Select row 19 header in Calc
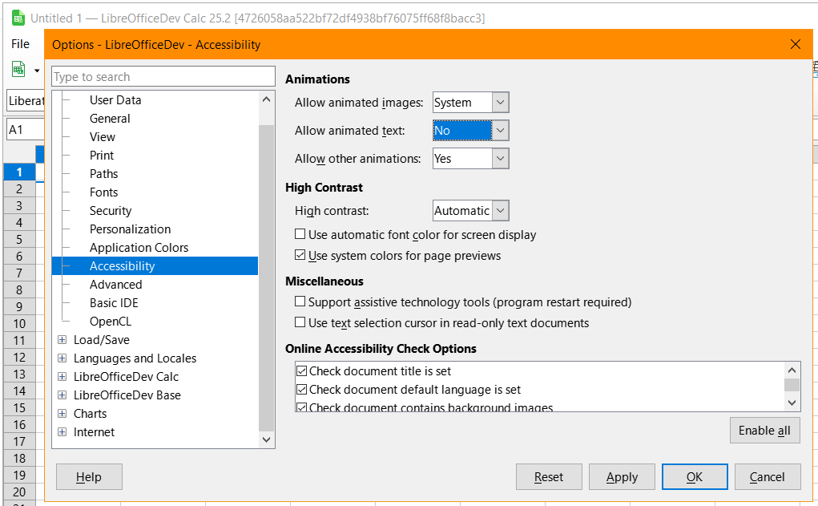The width and height of the screenshot is (818, 506). pyautogui.click(x=19, y=475)
